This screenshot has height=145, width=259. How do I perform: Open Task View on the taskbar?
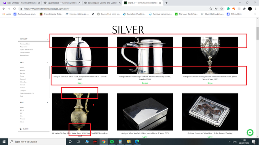78,141
